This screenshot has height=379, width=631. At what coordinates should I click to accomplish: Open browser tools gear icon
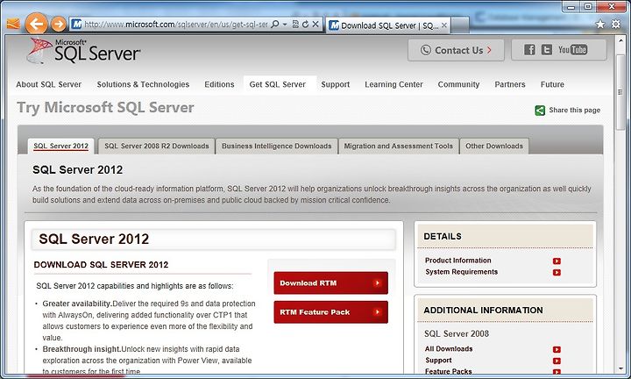pyautogui.click(x=616, y=25)
